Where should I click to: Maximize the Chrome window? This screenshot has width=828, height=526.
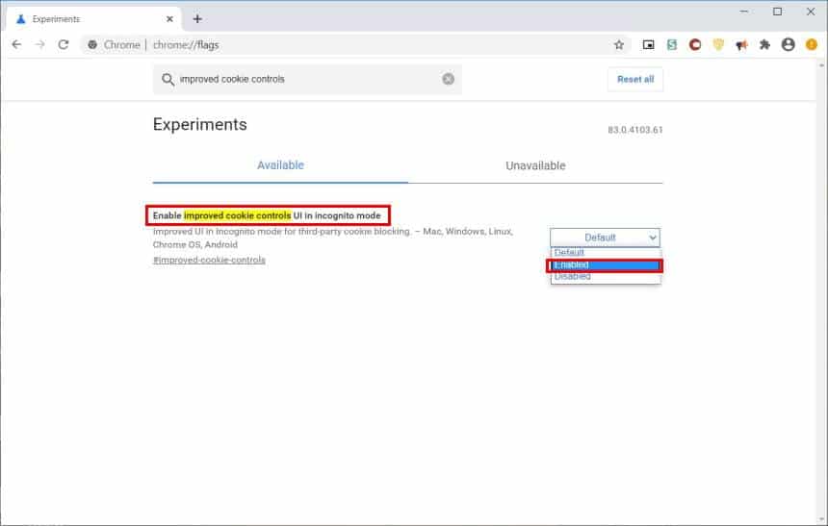click(777, 12)
